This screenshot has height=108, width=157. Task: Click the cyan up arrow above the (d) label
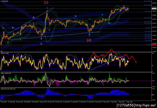click(89, 34)
